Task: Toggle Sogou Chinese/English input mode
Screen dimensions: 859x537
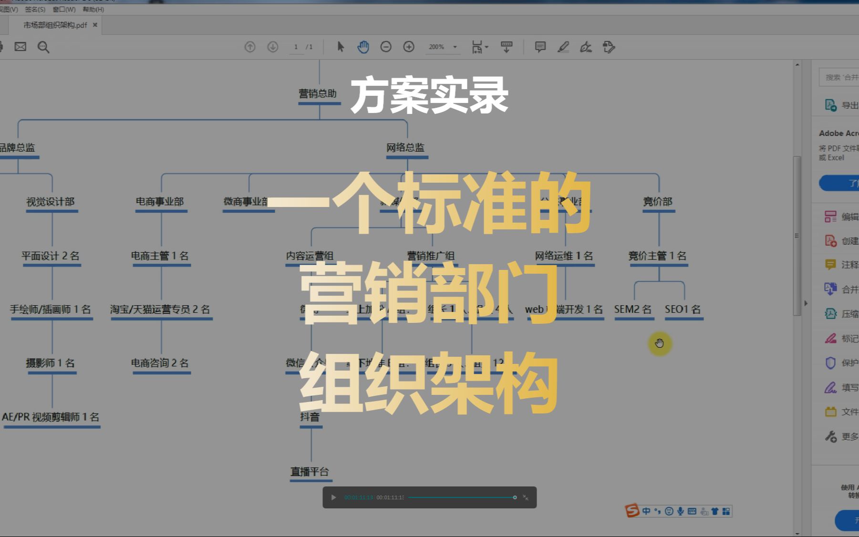Action: click(646, 511)
